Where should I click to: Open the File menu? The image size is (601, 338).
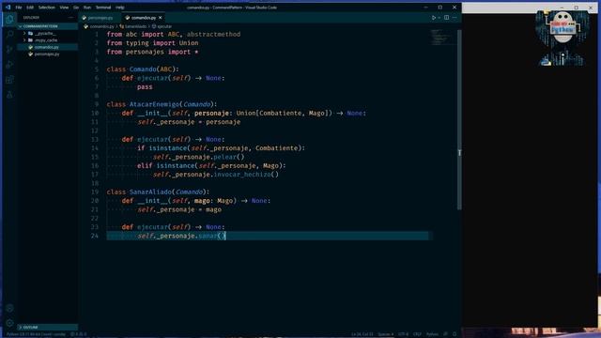[19, 8]
